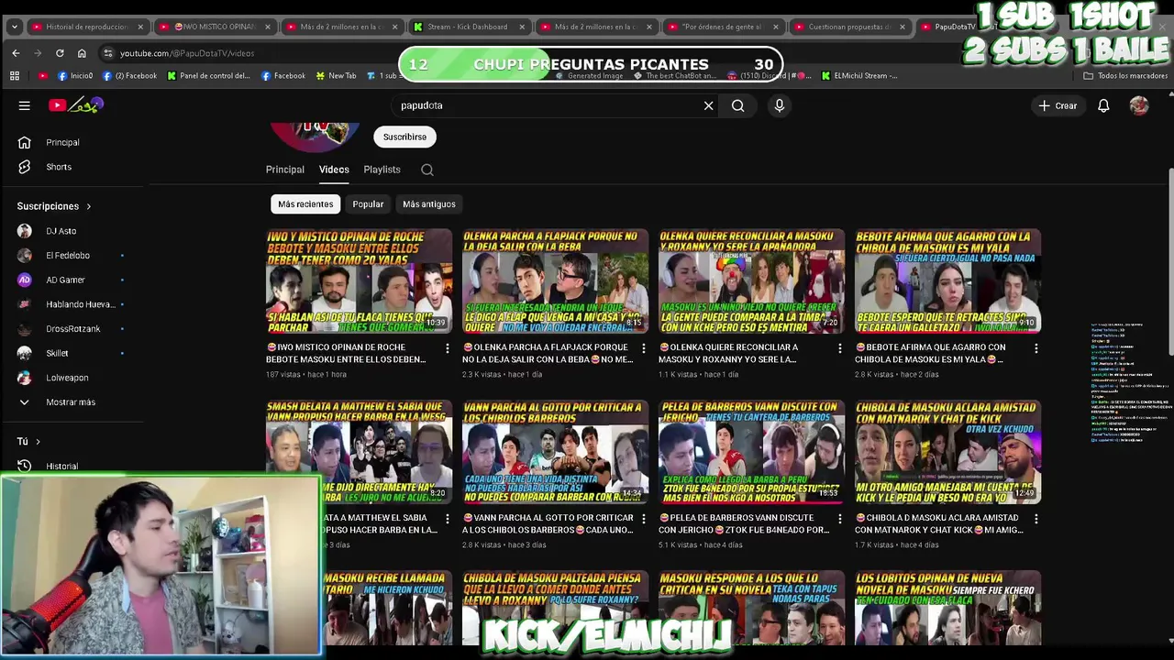Open CHIBOLA DE MASOKU ACLARA thumbnail
The image size is (1174, 660).
[x=947, y=451]
